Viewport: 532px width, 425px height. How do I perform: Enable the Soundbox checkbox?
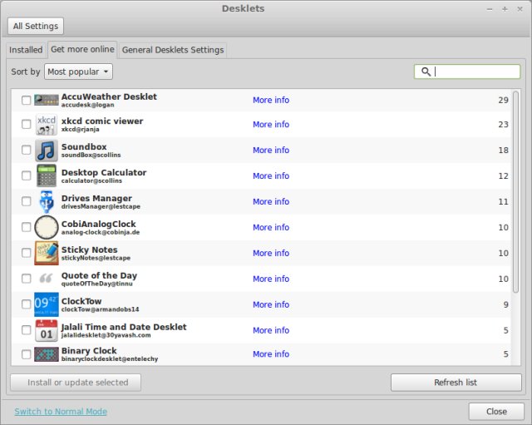coord(27,151)
